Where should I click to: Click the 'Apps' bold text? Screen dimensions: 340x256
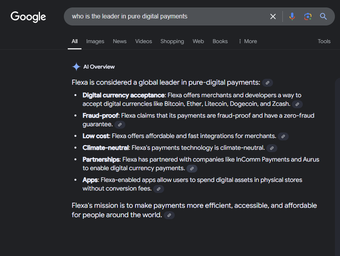coord(90,180)
